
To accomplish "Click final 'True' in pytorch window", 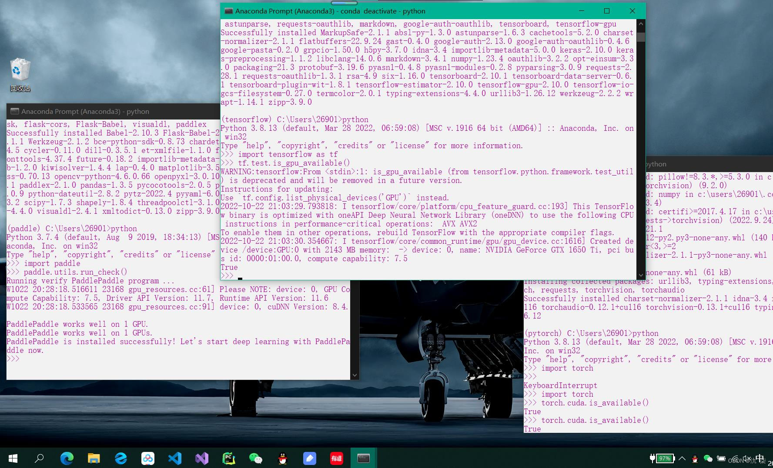I will (532, 429).
